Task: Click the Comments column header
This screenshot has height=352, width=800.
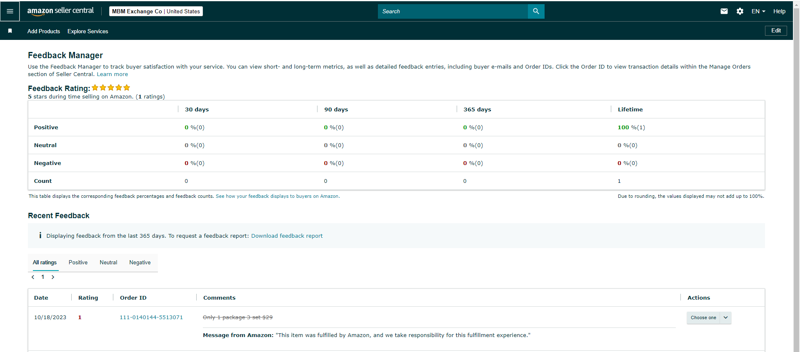Action: 219,298
